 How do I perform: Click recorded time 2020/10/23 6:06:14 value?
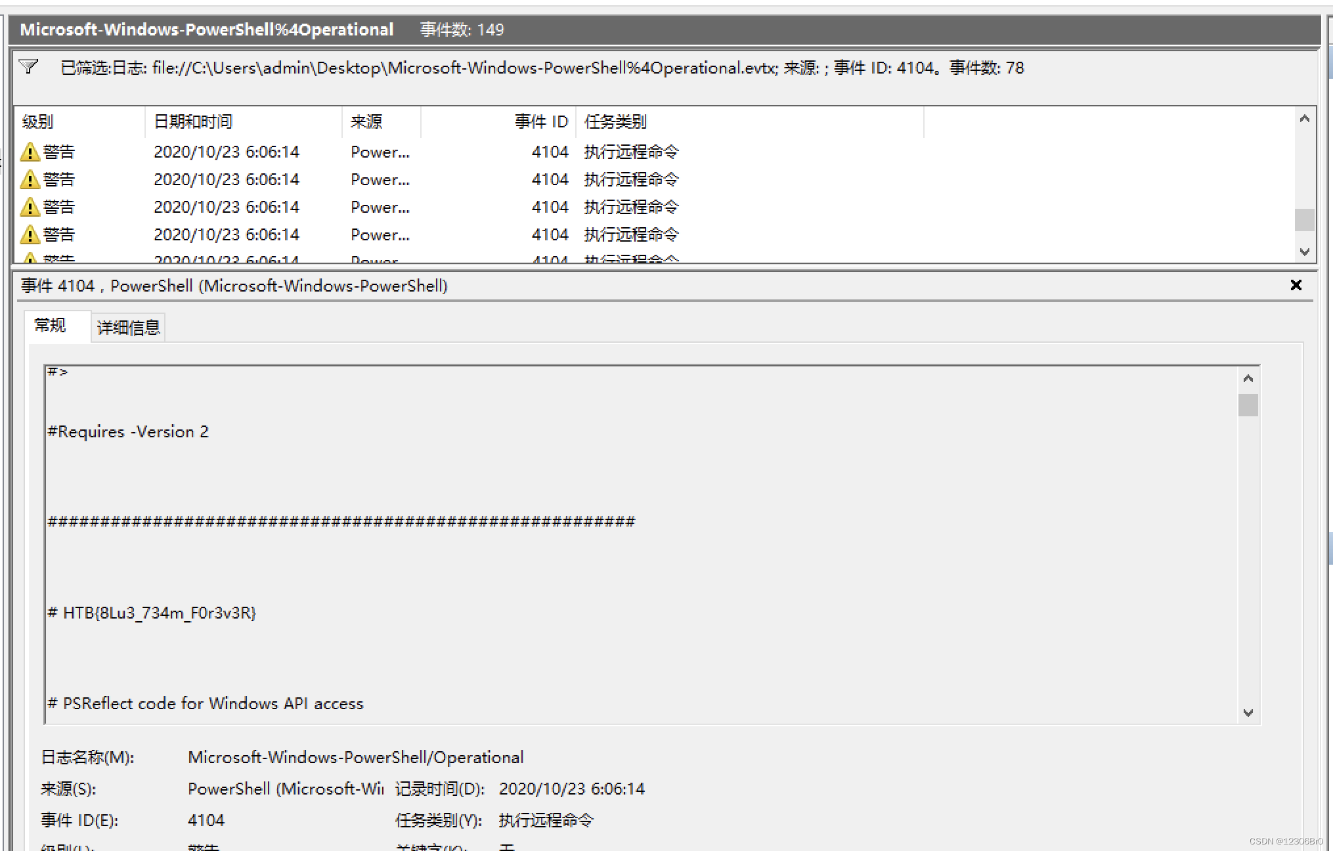click(x=572, y=789)
